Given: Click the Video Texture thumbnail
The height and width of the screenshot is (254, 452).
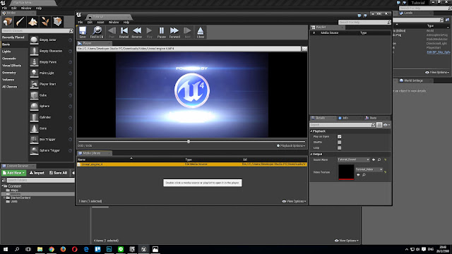Looking at the screenshot, I should 346,172.
